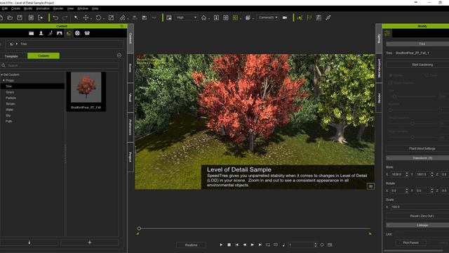Open the Scene side tab
Viewport: 449px width, 253px height.
(x=130, y=68)
